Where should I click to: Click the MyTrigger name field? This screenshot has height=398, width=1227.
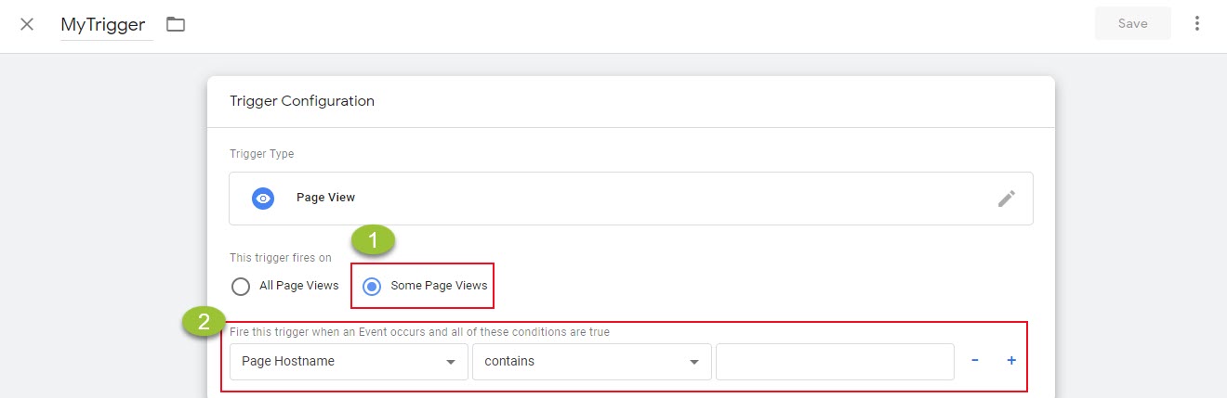tap(102, 25)
